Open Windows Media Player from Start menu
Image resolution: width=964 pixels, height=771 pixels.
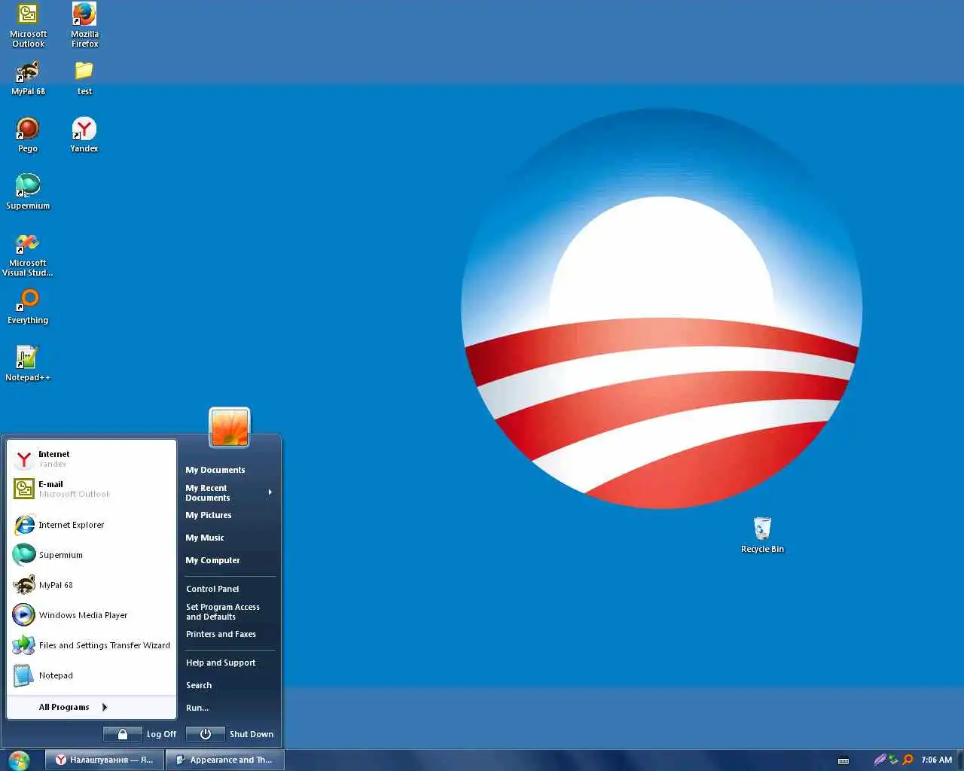point(91,615)
